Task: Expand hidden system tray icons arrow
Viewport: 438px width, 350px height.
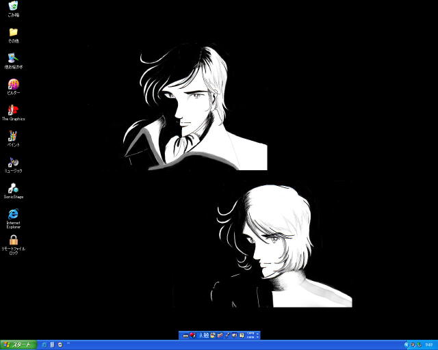Action: (406, 345)
